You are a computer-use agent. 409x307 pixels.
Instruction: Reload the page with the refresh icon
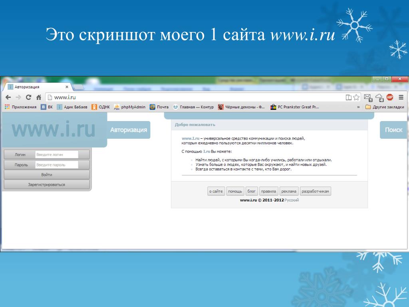tap(28, 98)
